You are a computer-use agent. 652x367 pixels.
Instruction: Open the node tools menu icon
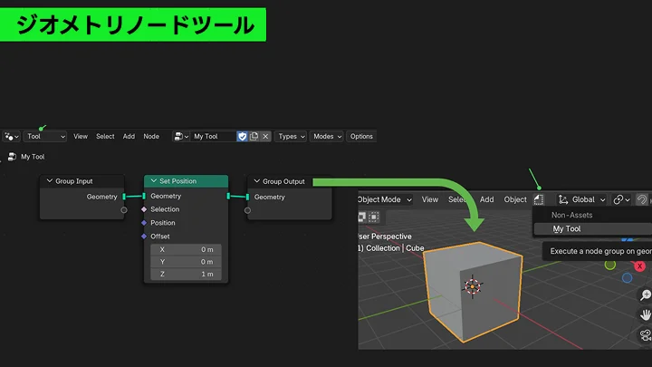coord(539,199)
